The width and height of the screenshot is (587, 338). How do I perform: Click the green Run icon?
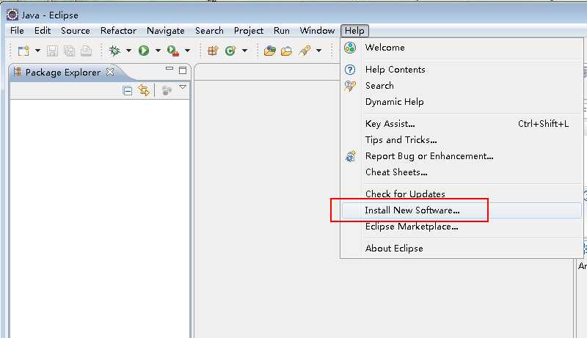click(144, 51)
